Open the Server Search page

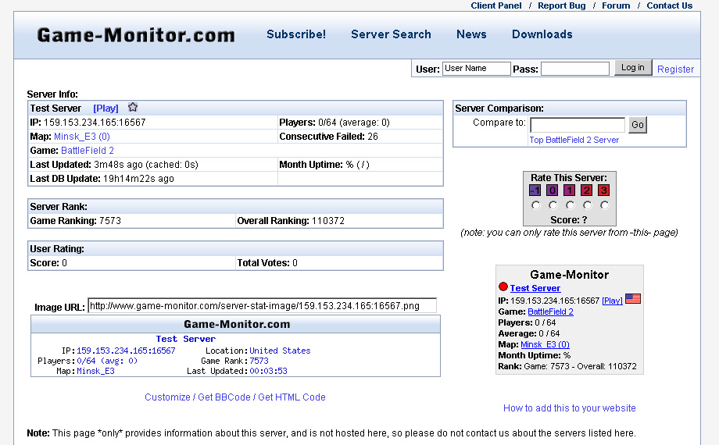tap(391, 34)
